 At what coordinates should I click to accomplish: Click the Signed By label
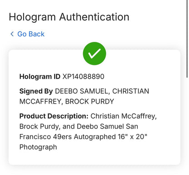click(x=36, y=91)
